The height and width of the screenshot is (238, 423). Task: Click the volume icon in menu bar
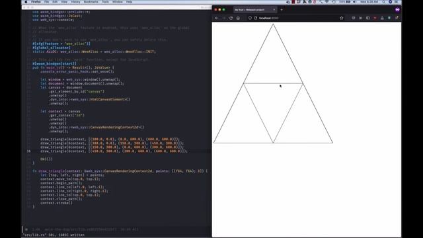coord(354,2)
